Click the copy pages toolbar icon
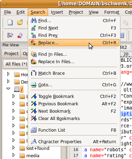The image size is (132, 159). [125, 22]
